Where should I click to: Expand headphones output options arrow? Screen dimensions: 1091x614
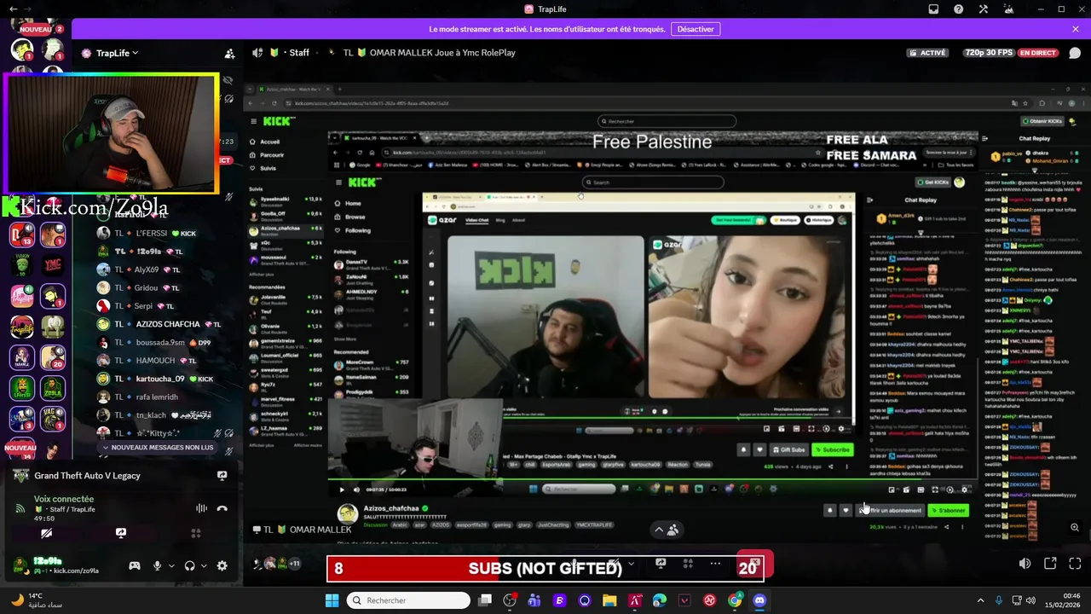click(x=204, y=566)
